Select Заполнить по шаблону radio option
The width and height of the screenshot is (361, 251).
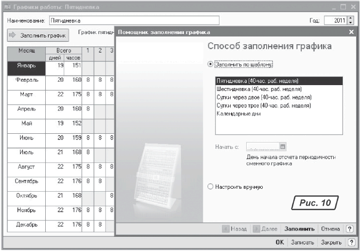pos(210,64)
